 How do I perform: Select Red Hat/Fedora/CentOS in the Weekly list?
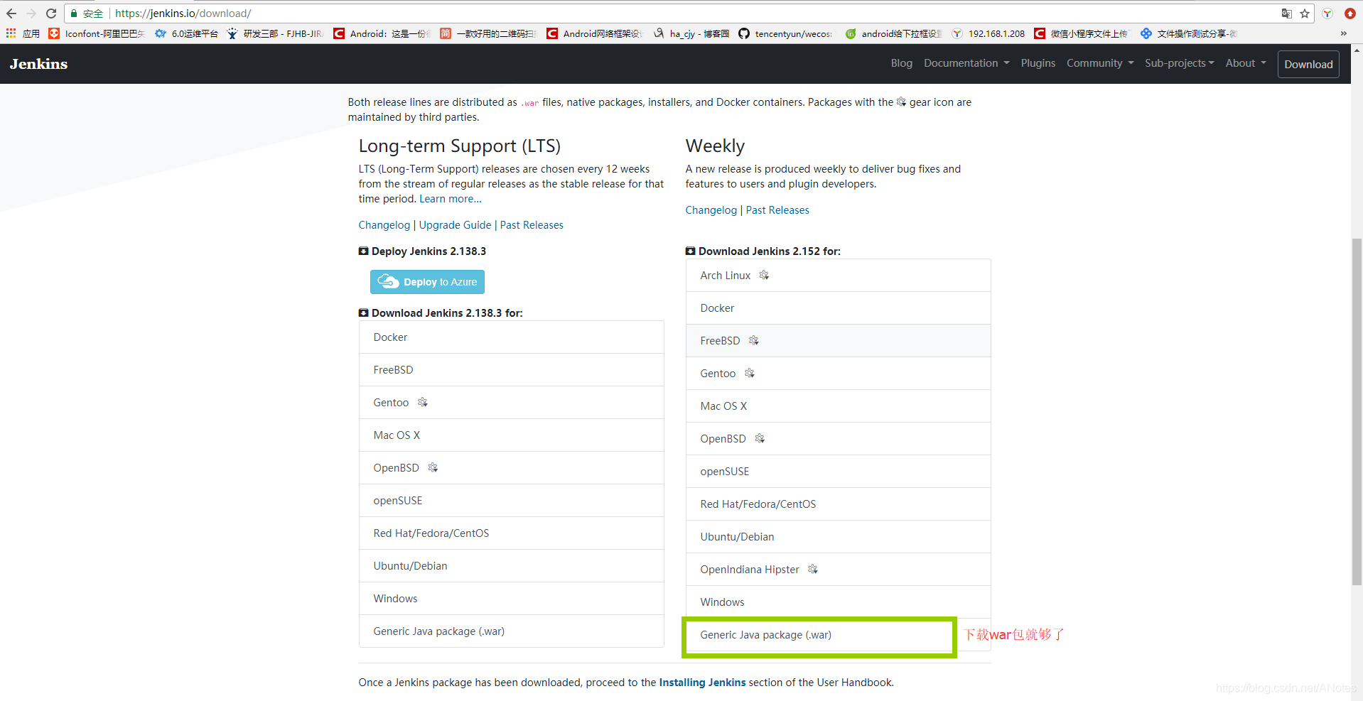[839, 504]
